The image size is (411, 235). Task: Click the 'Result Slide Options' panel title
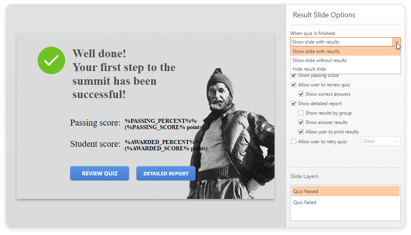pos(324,15)
